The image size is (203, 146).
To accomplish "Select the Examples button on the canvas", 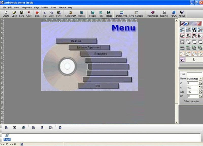I will point(100,54).
